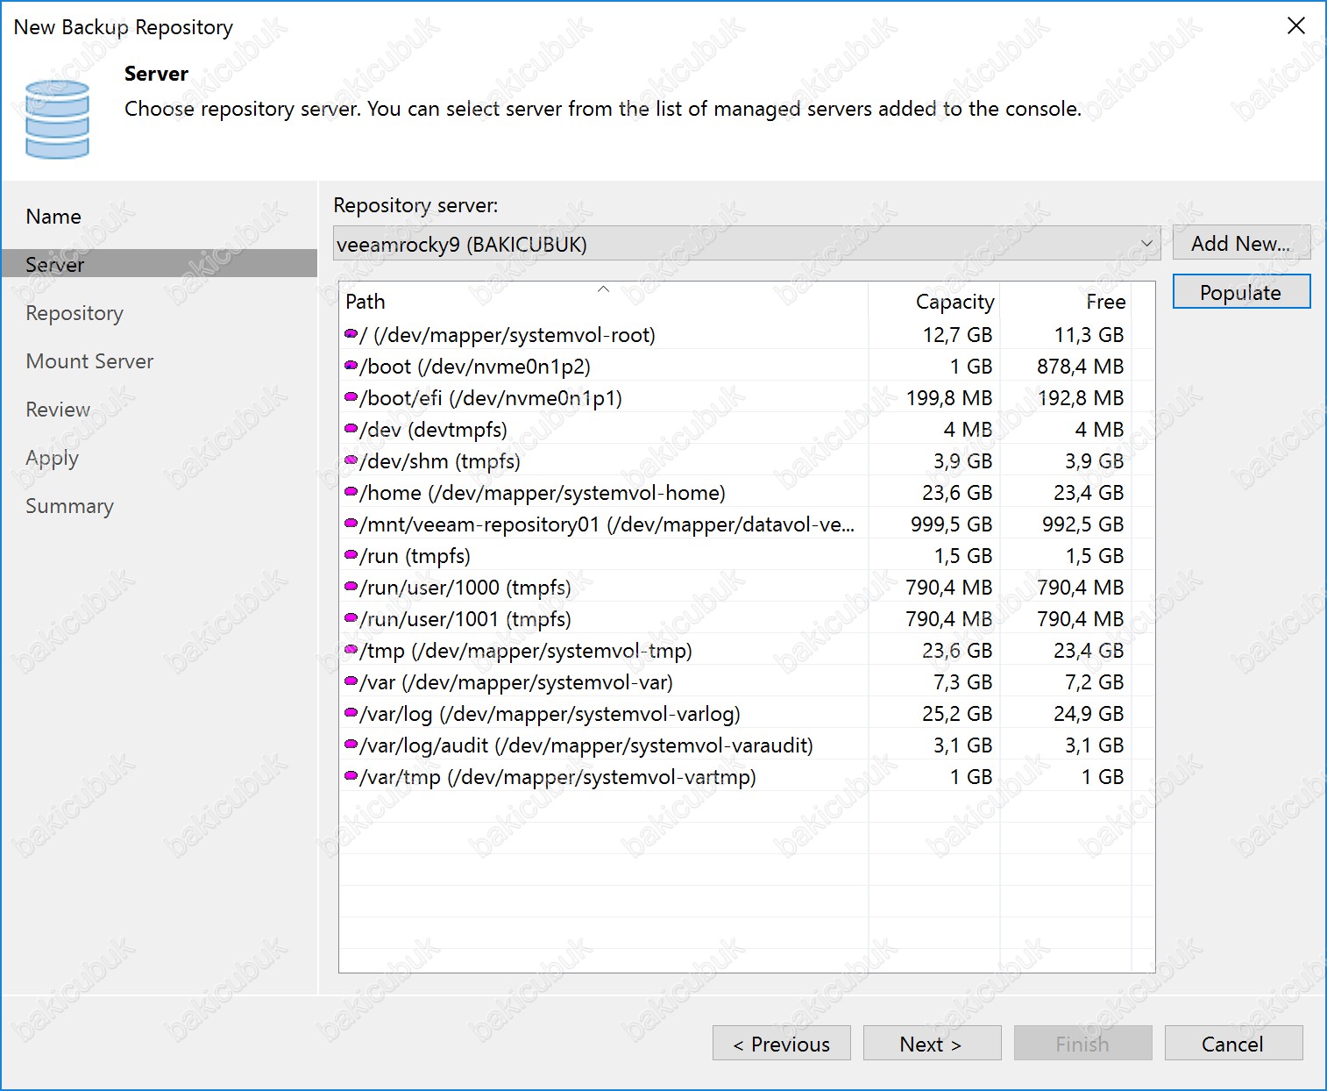1327x1091 pixels.
Task: Cancel the New Backup Repository wizard
Action: (x=1232, y=1044)
